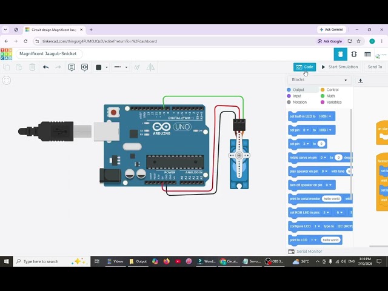Click the Delete trash icon

32,67
